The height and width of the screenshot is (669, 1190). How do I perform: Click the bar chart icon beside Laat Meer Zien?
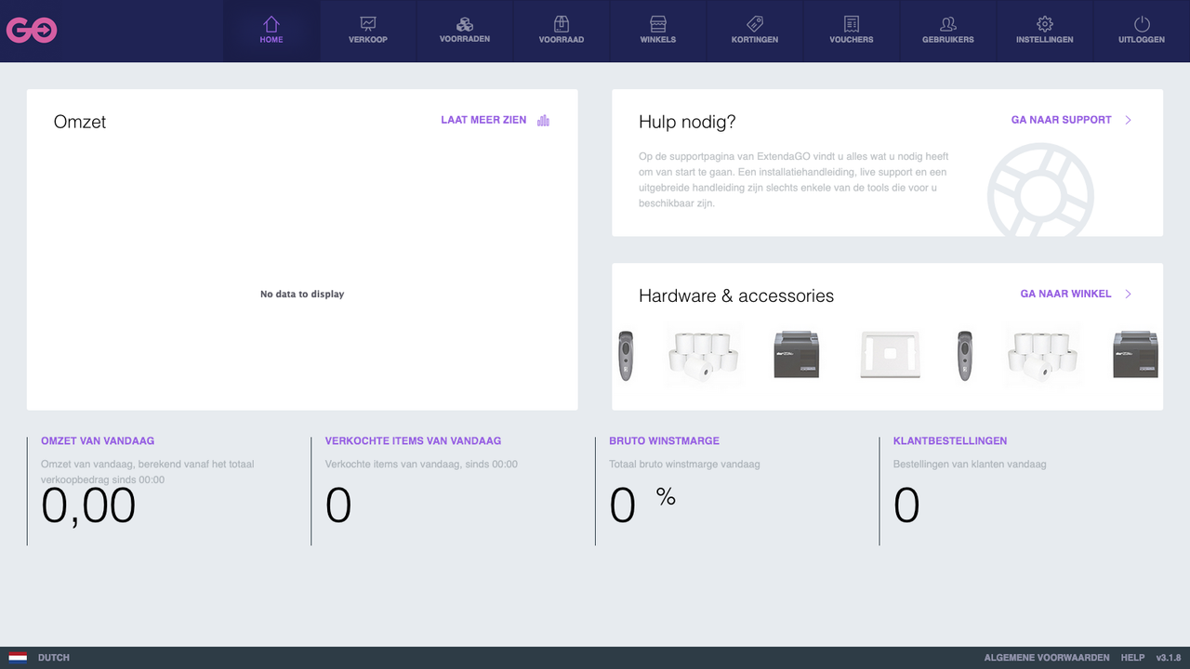click(x=543, y=120)
